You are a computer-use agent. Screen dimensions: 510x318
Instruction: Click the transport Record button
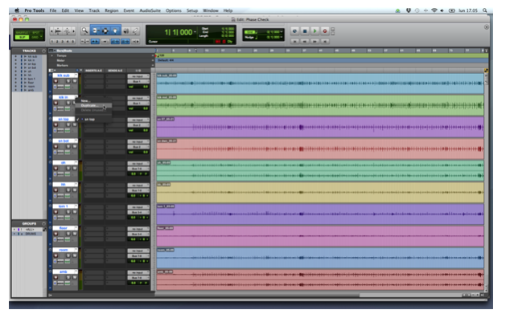coord(325,31)
